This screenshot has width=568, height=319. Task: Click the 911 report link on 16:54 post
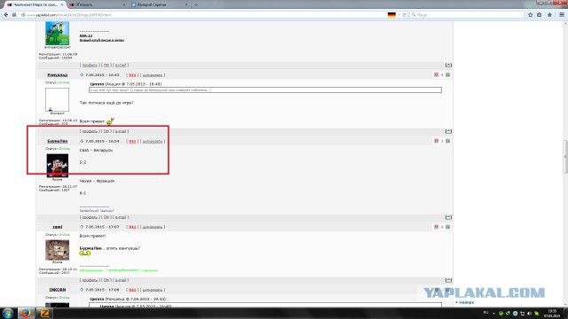[132, 142]
